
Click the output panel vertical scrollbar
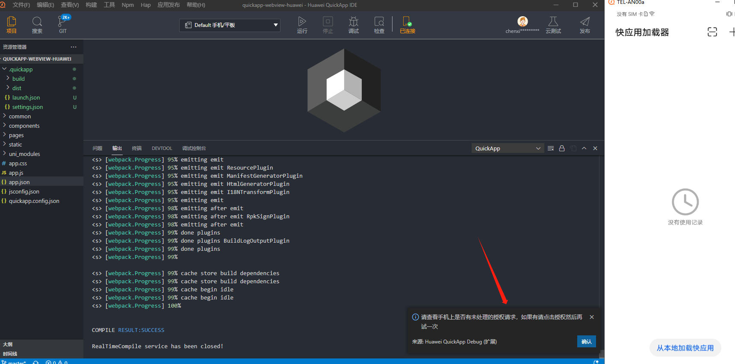pyautogui.click(x=602, y=354)
